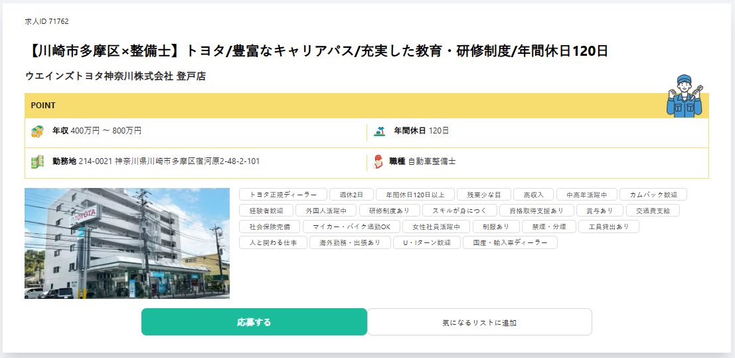
Task: Select the 残業少な目 tag
Action: [x=483, y=194]
